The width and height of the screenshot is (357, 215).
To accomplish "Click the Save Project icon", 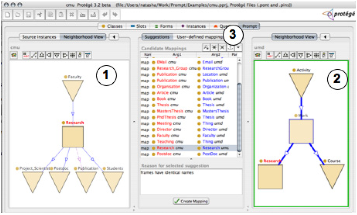I will [x=28, y=15].
